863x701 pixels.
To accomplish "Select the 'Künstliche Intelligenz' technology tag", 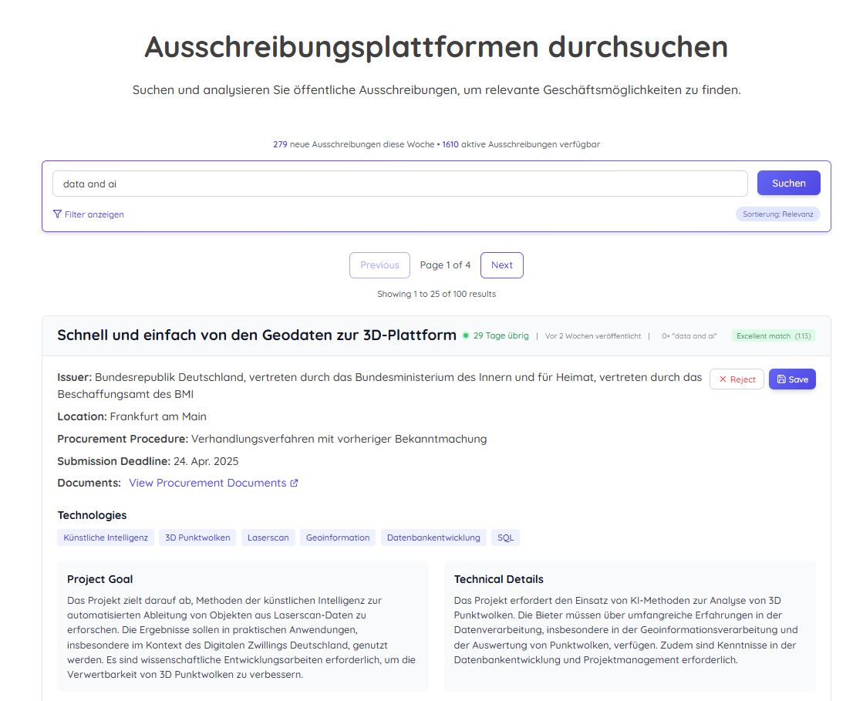I will point(106,538).
